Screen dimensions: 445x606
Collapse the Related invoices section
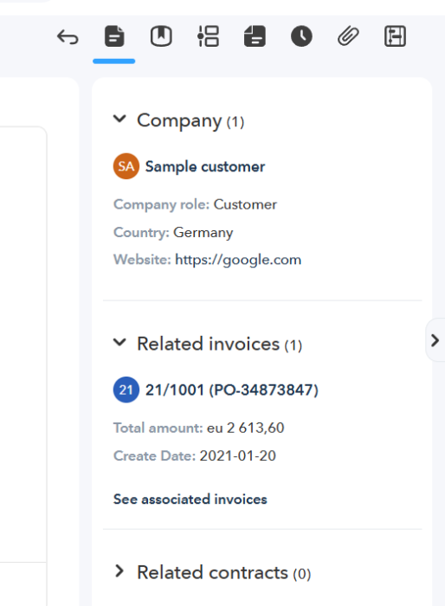pyautogui.click(x=119, y=343)
